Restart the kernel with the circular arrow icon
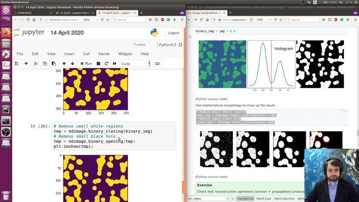 click(107, 63)
